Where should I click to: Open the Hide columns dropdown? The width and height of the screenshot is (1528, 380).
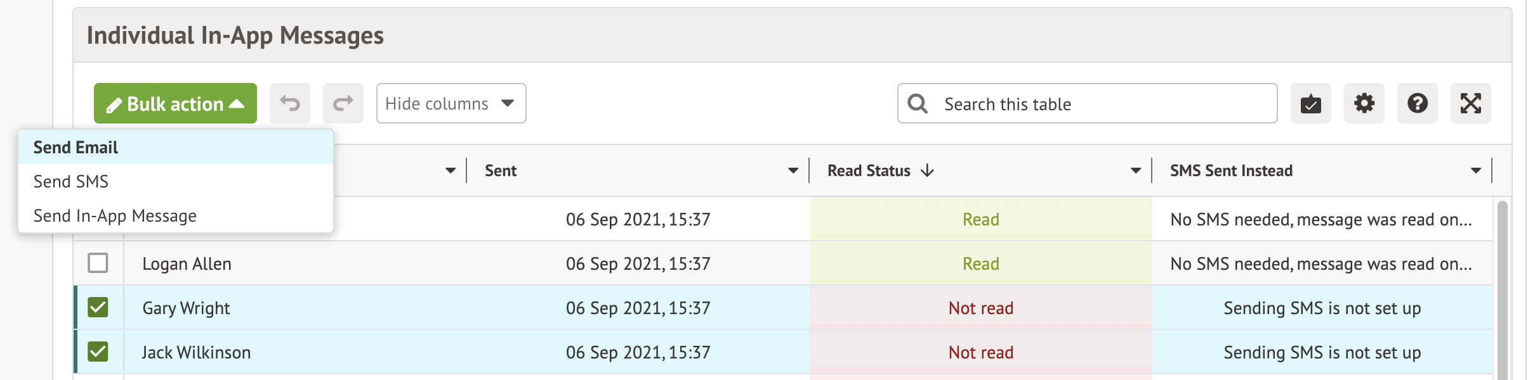tap(451, 103)
